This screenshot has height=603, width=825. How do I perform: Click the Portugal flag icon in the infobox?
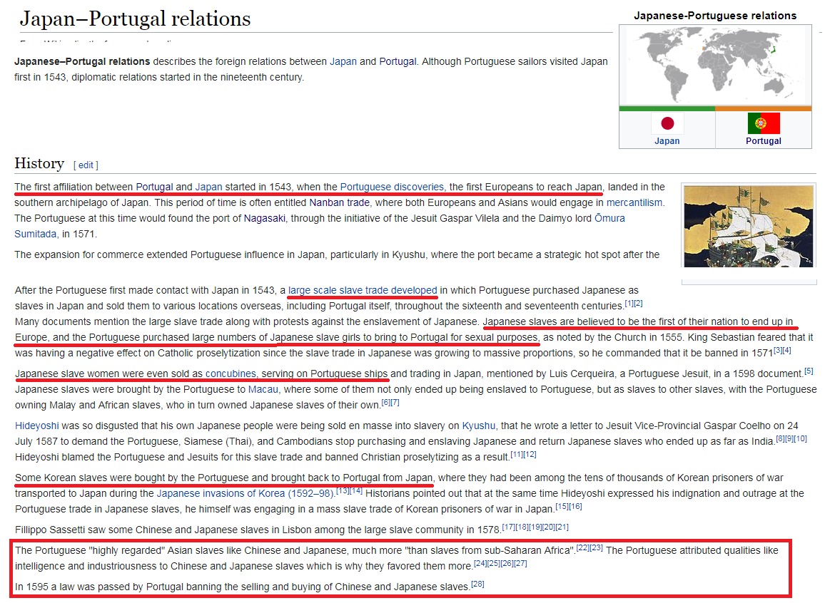pos(764,123)
